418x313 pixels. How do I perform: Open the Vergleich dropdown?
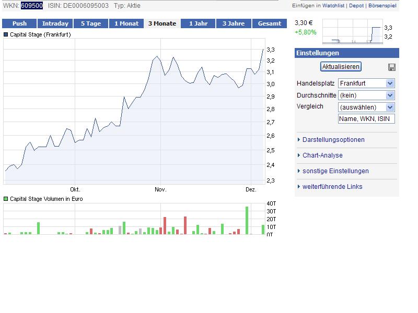(366, 107)
